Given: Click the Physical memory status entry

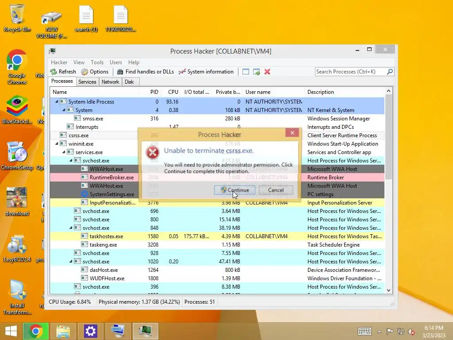Looking at the screenshot, I should click(139, 302).
